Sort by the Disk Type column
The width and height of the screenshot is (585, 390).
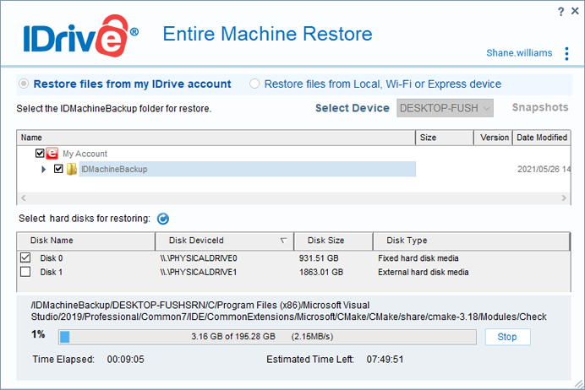tap(471, 241)
